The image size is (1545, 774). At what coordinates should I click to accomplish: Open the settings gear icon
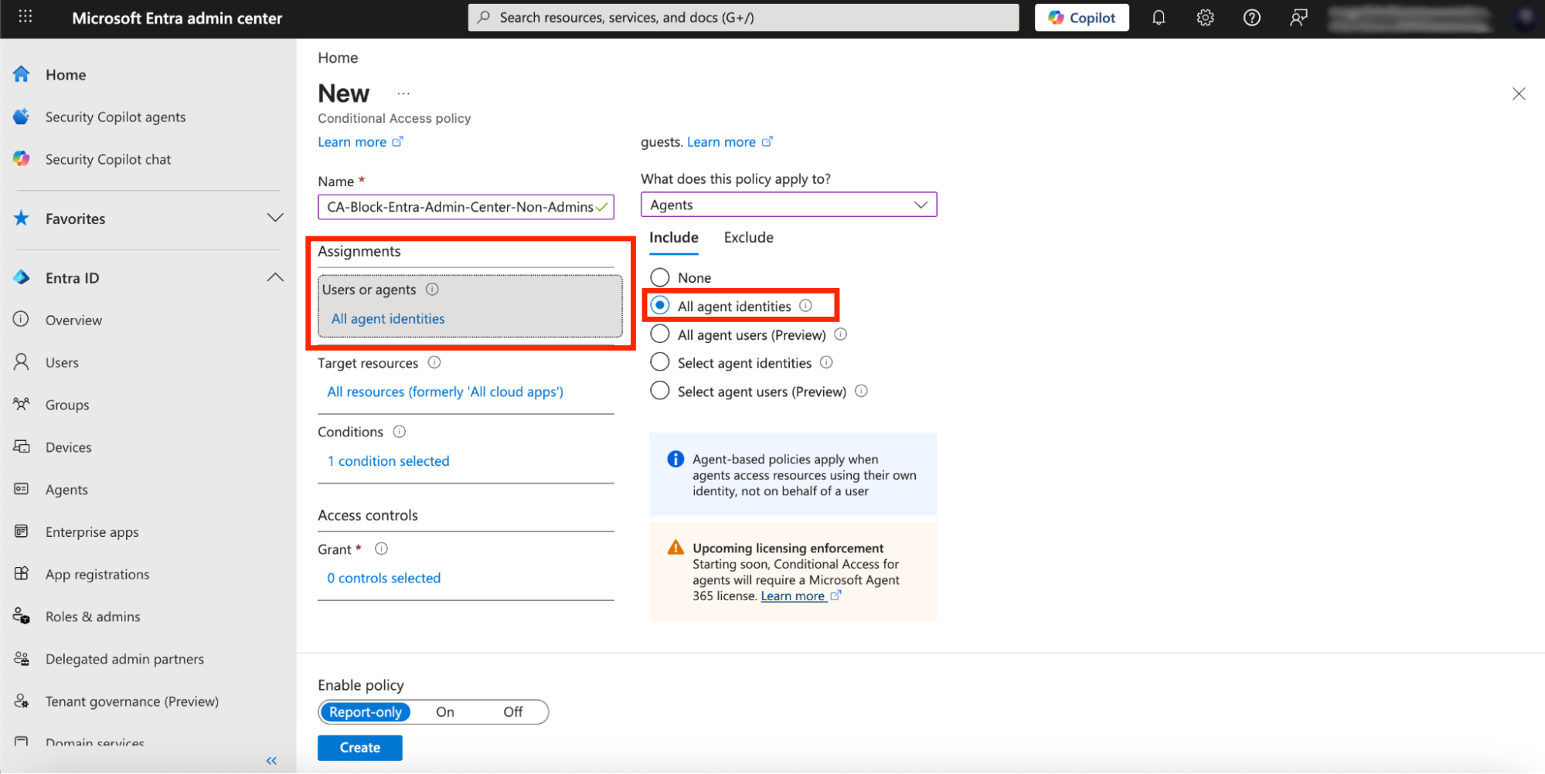[1205, 18]
